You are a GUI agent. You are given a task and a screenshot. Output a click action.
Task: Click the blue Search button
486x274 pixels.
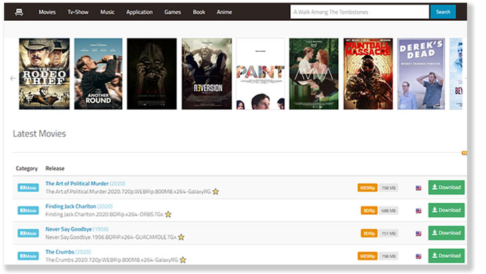tap(443, 12)
